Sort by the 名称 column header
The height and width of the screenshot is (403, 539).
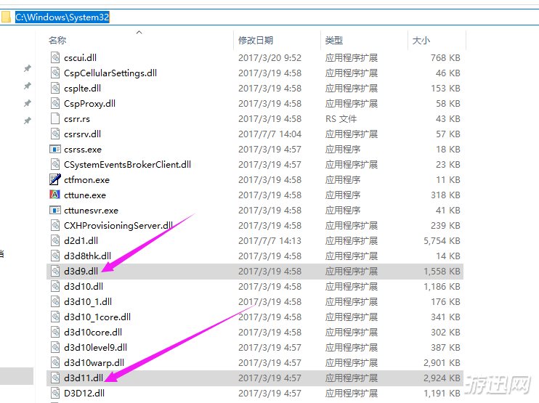[x=57, y=41]
